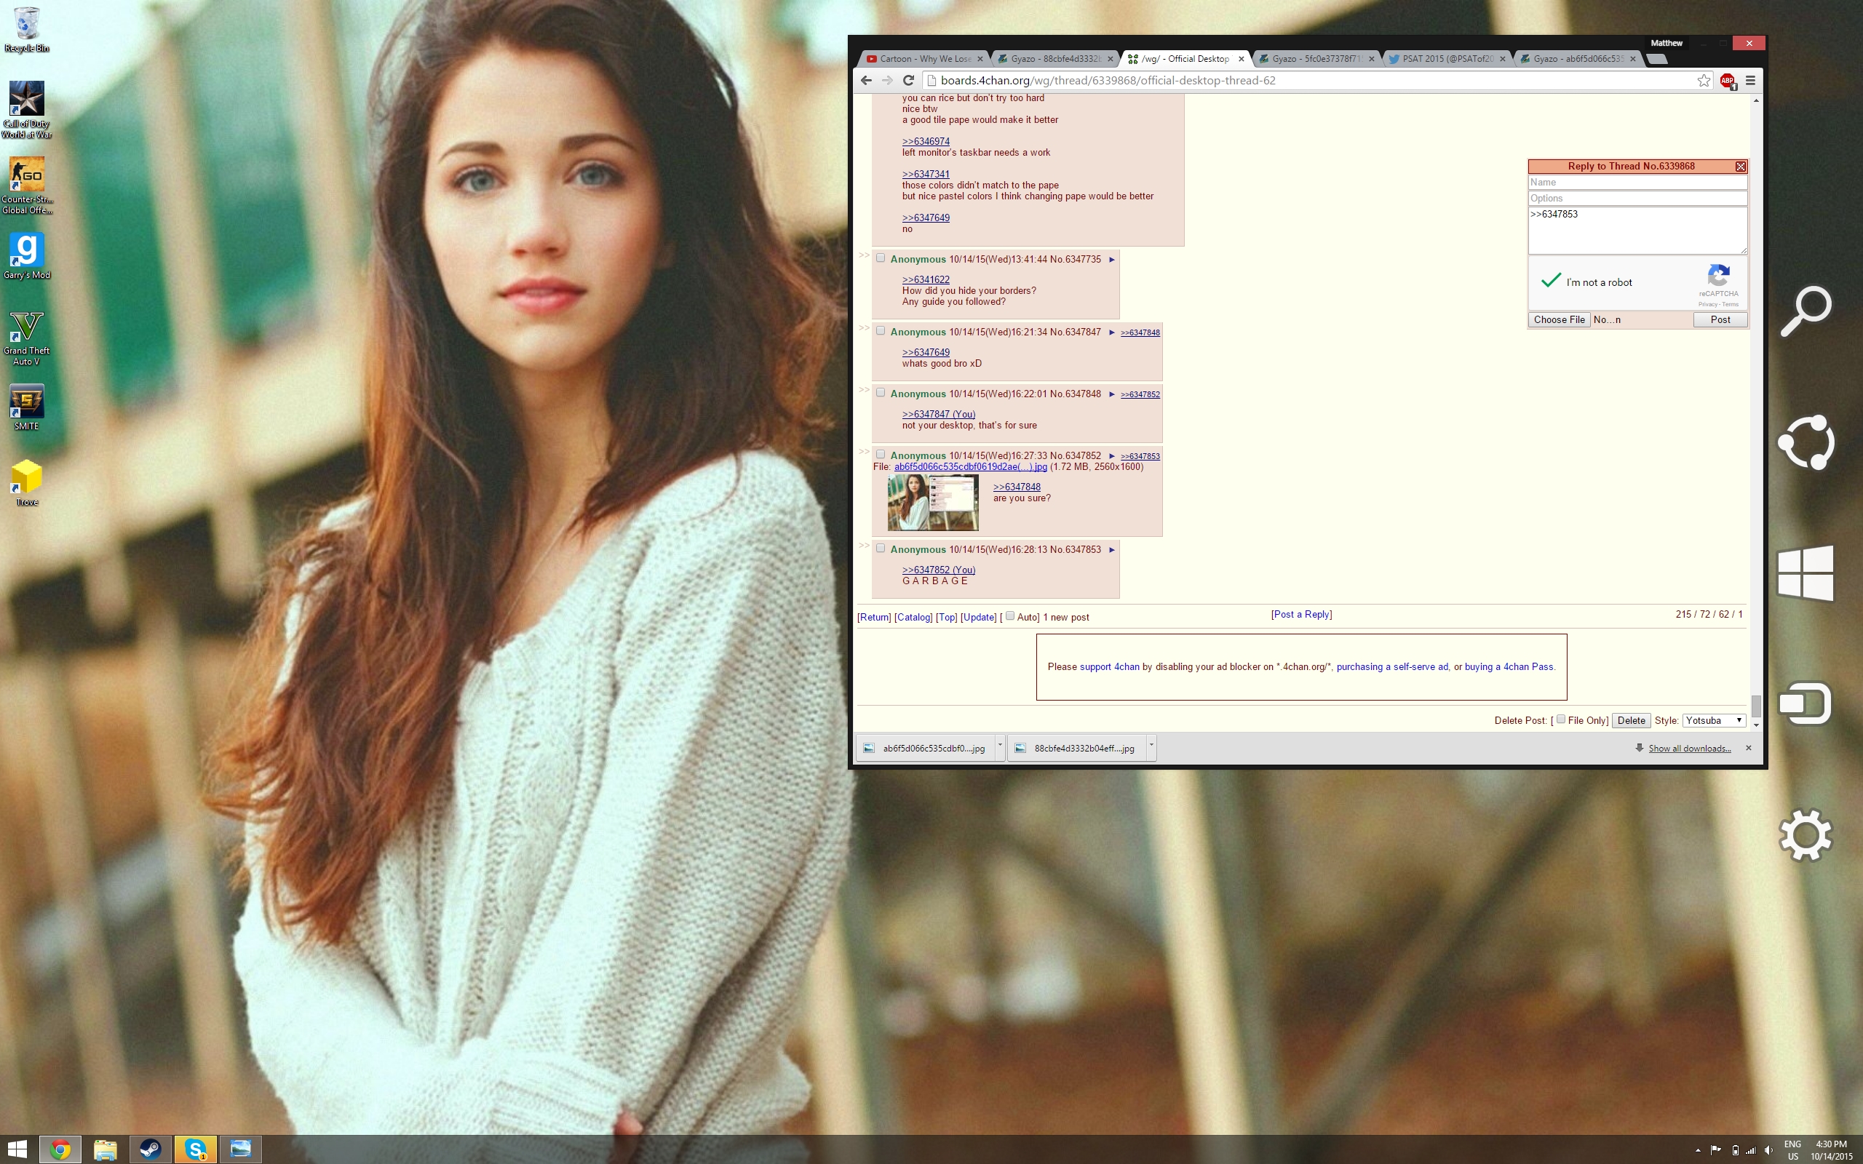This screenshot has height=1164, width=1863.
Task: Click the Charms bar Share icon
Action: pos(1806,442)
